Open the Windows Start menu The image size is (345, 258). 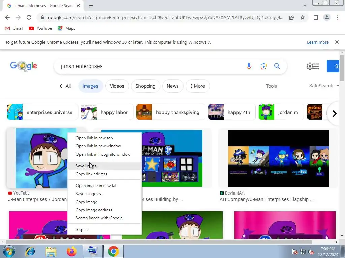tap(9, 251)
